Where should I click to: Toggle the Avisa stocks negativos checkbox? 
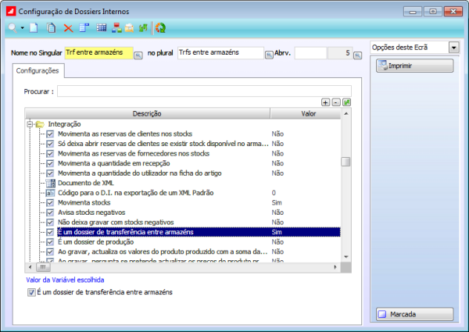pos(50,212)
